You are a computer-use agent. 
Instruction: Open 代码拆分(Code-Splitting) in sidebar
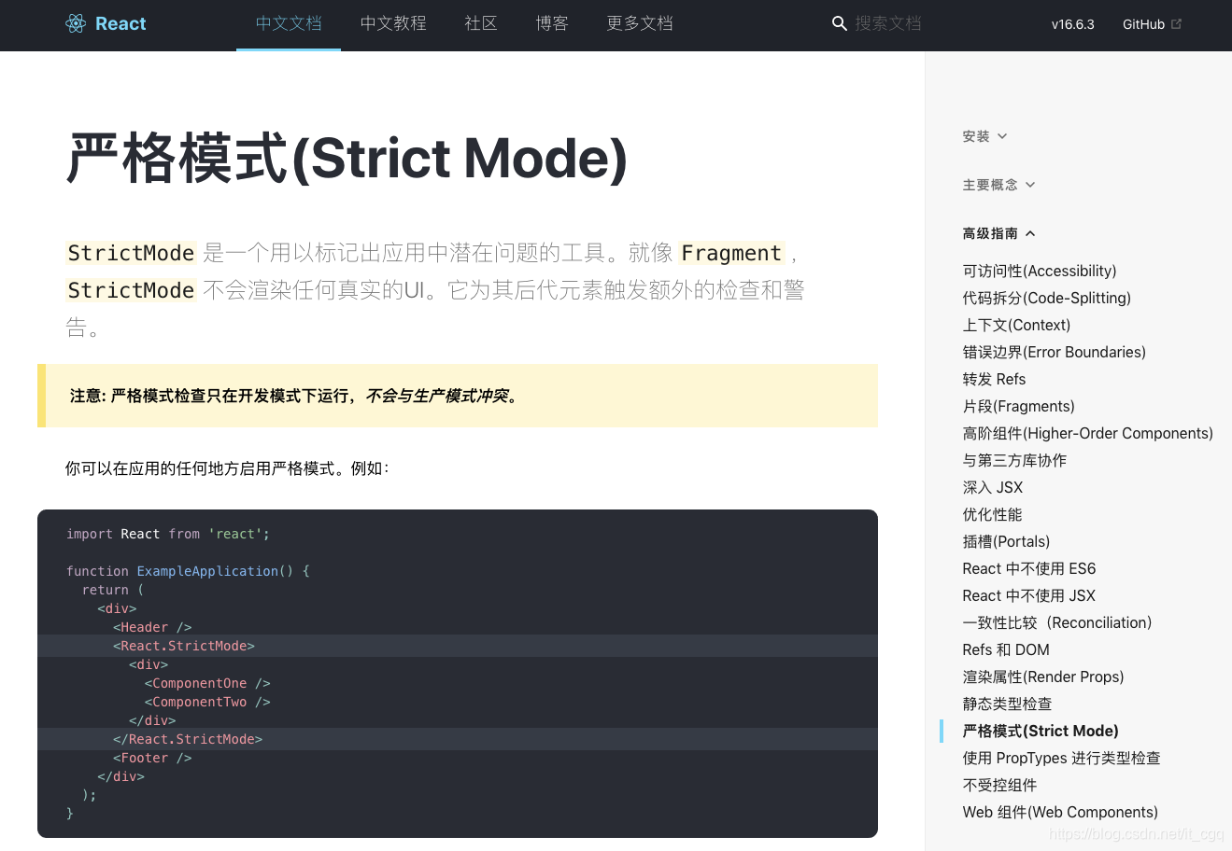[1046, 298]
